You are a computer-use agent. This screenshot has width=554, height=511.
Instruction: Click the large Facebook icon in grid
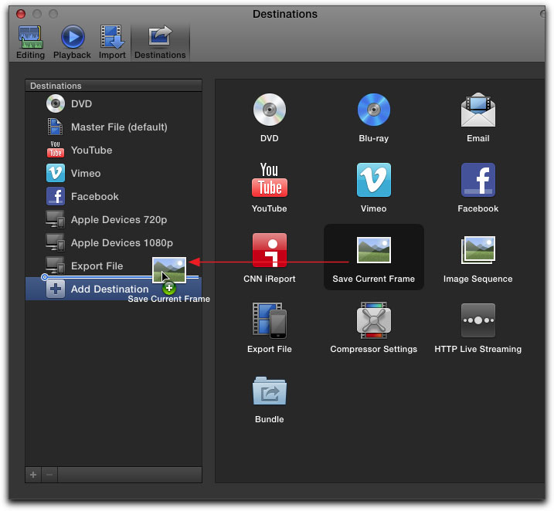pos(478,180)
